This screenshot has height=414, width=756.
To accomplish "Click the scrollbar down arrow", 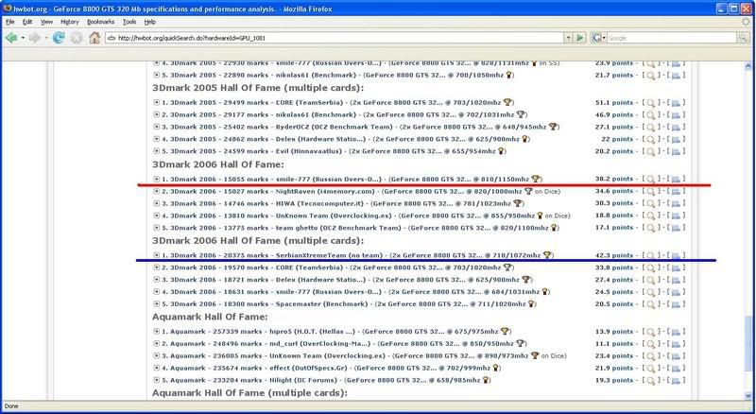I will (x=748, y=396).
